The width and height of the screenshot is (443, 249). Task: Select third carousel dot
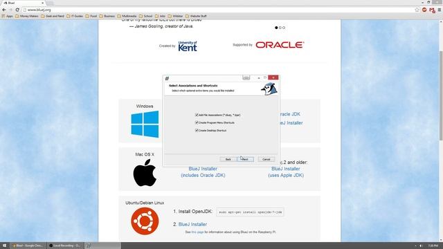coord(284,28)
